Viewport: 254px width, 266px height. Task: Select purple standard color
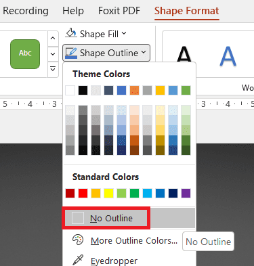point(186,193)
